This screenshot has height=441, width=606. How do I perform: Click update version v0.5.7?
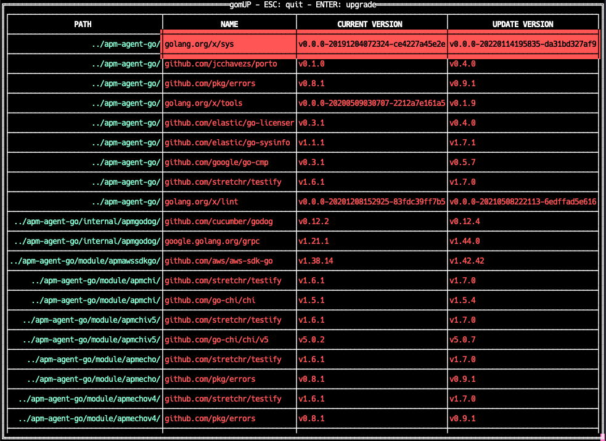coord(462,162)
